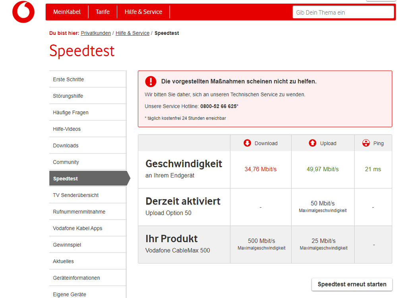Click the Ping icon
The width and height of the screenshot is (397, 298).
[x=366, y=143]
